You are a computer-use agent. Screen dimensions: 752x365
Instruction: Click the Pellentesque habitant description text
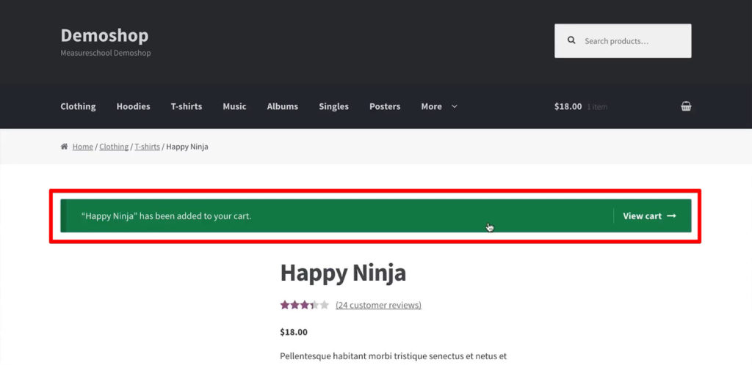[394, 356]
